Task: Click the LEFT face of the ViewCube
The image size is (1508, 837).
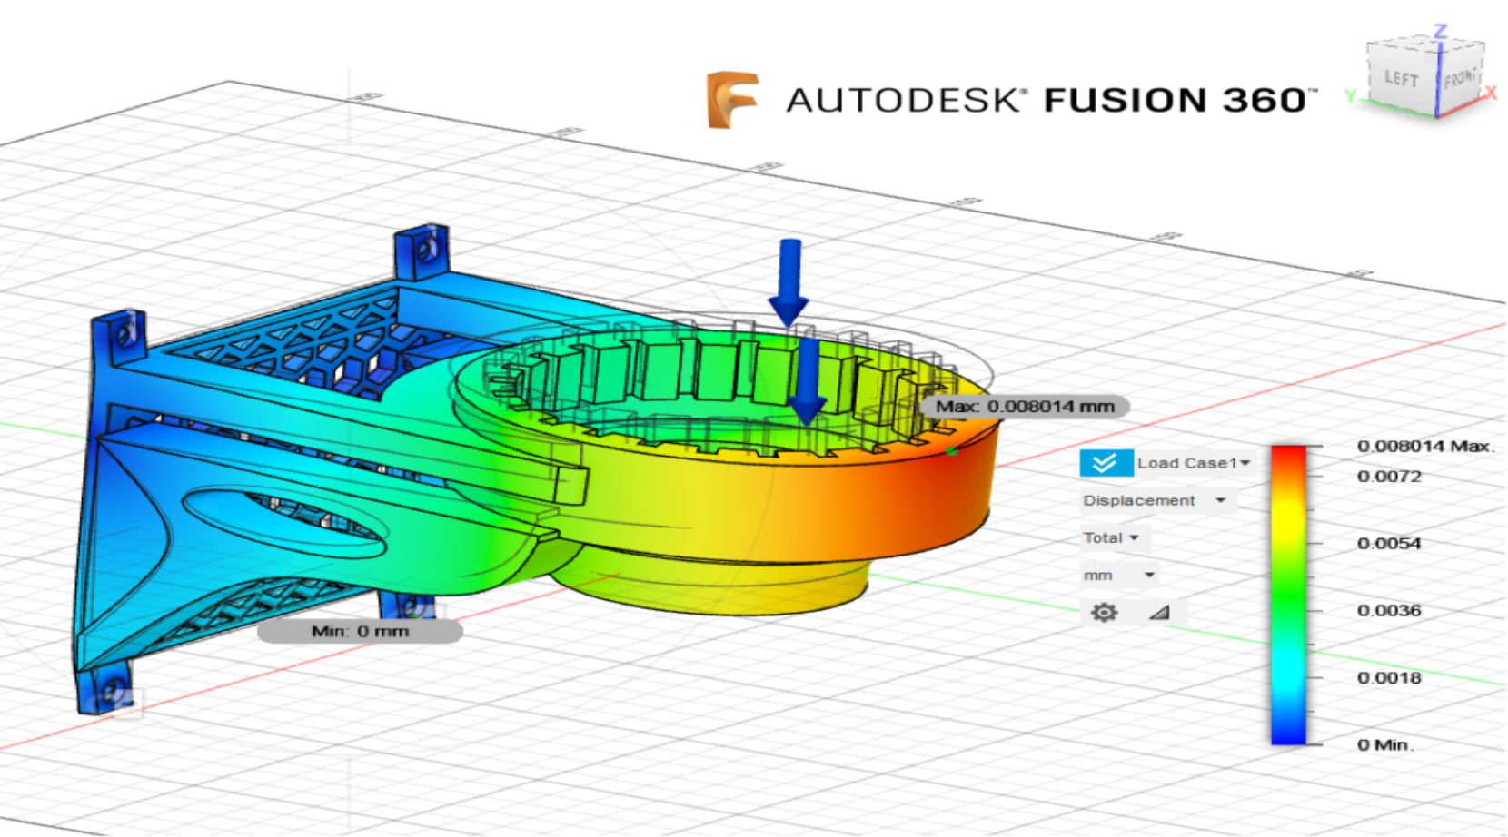Action: 1401,80
